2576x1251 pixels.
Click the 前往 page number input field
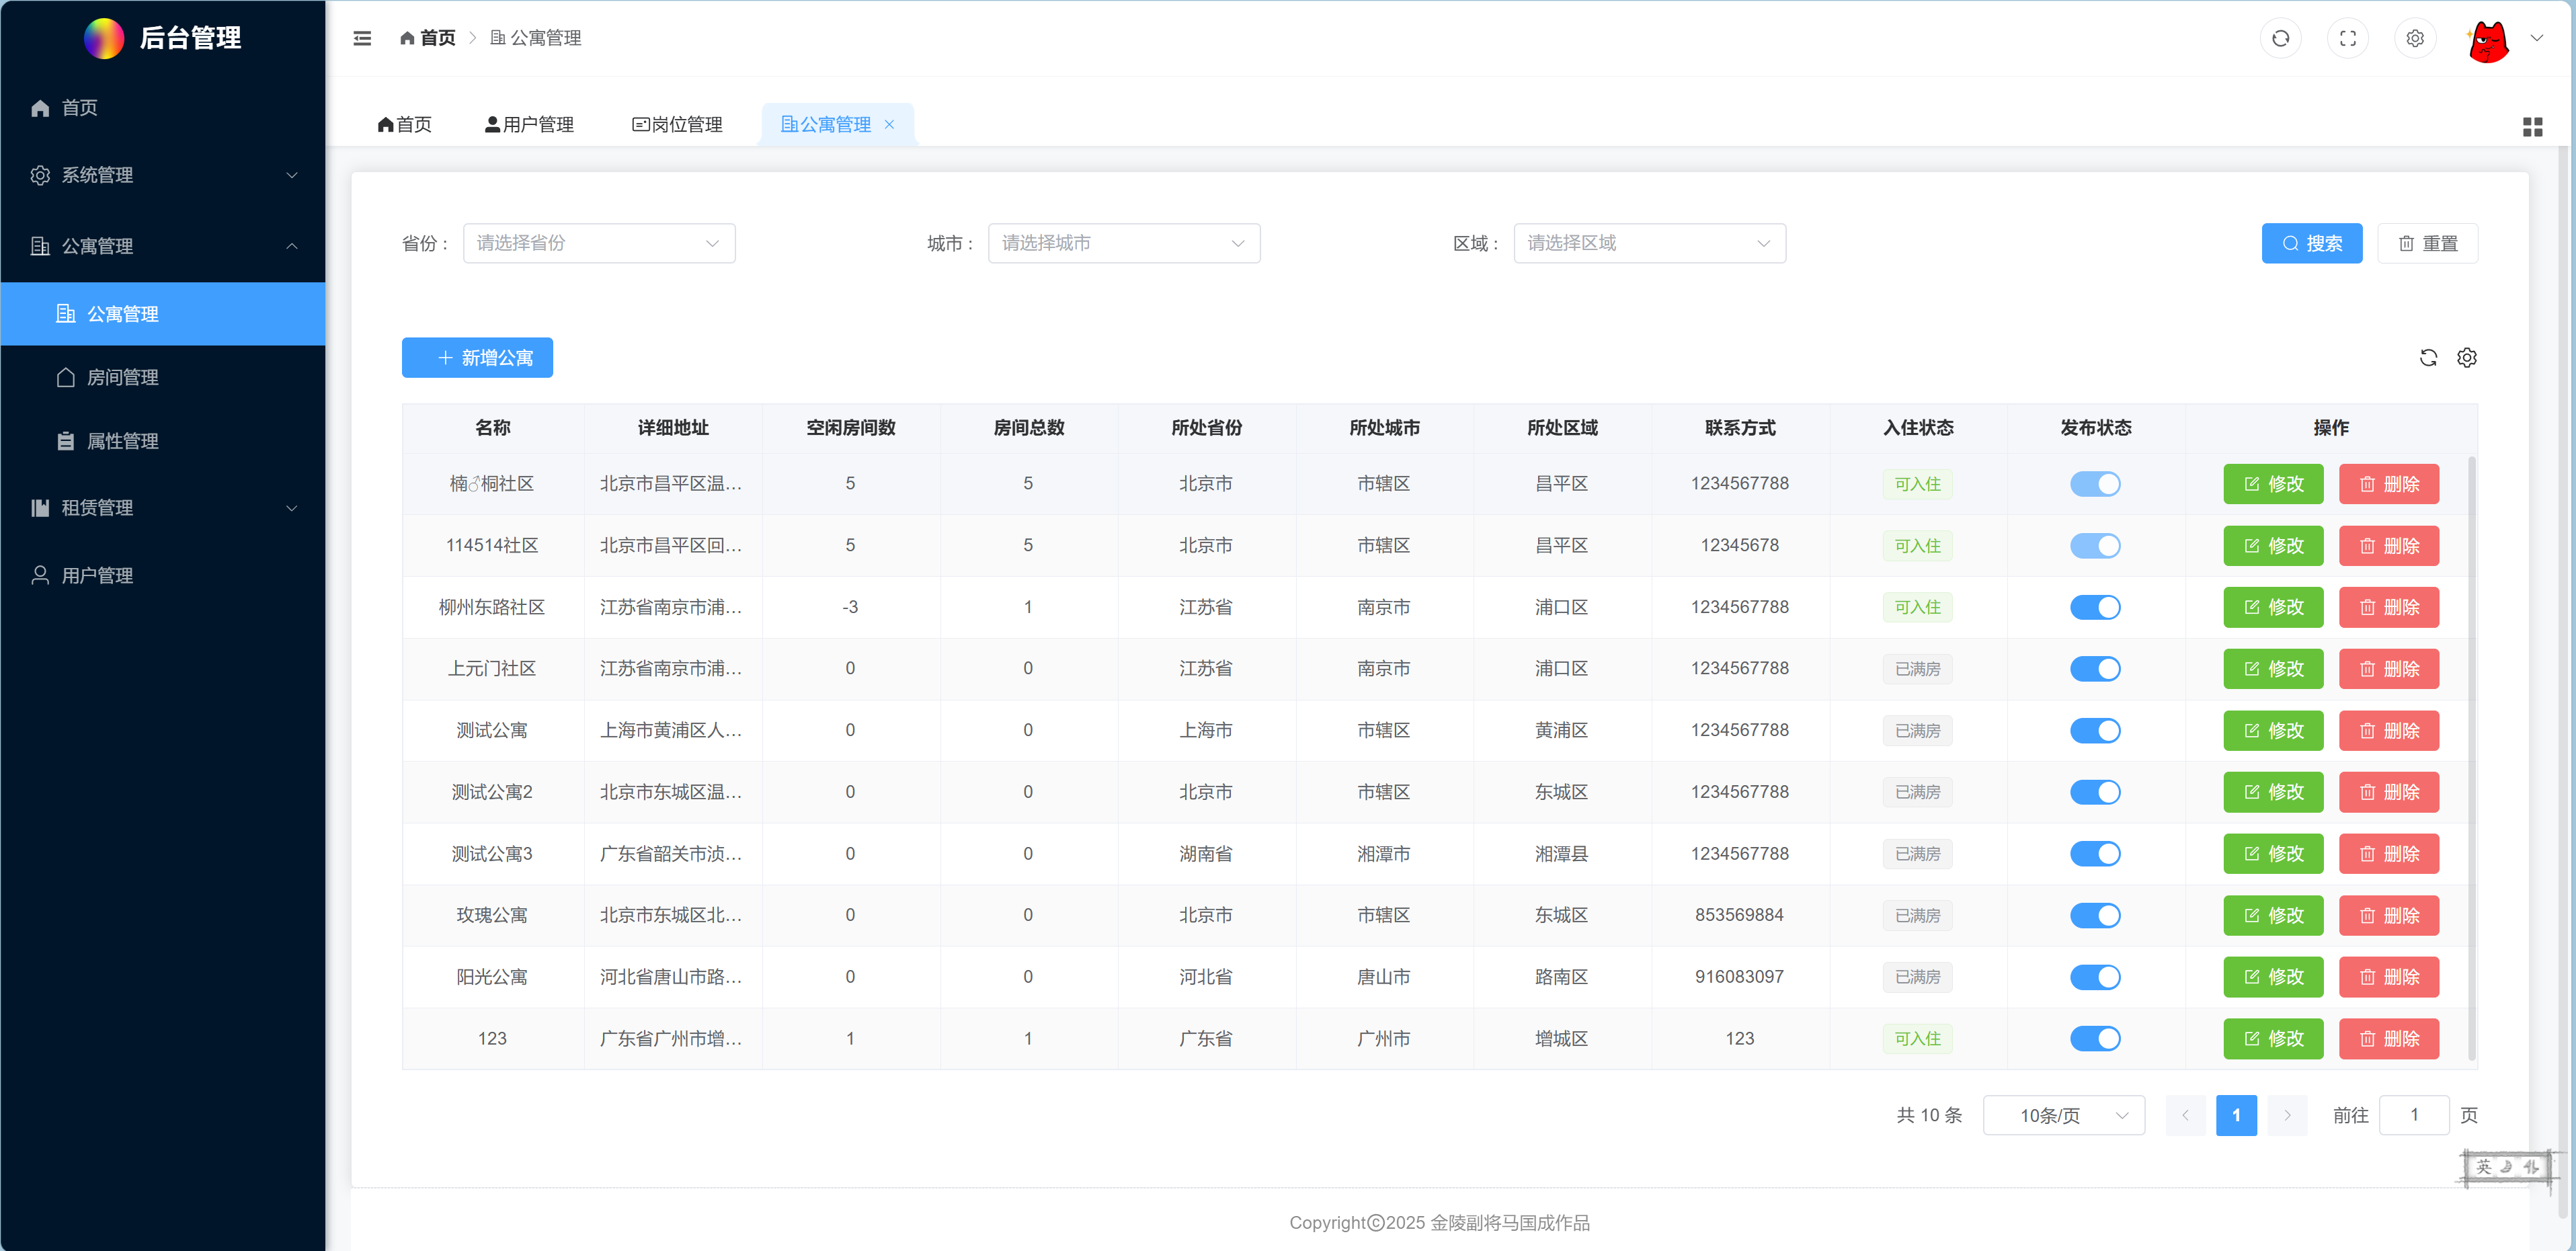2414,1115
